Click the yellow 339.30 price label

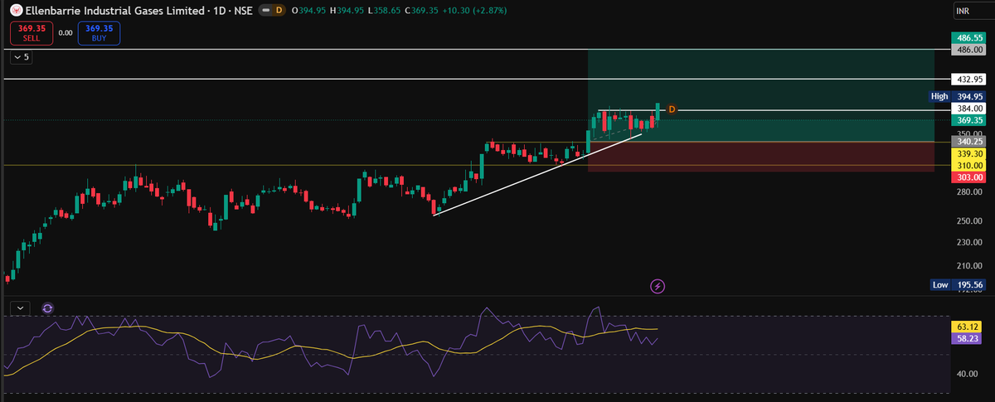coord(968,153)
